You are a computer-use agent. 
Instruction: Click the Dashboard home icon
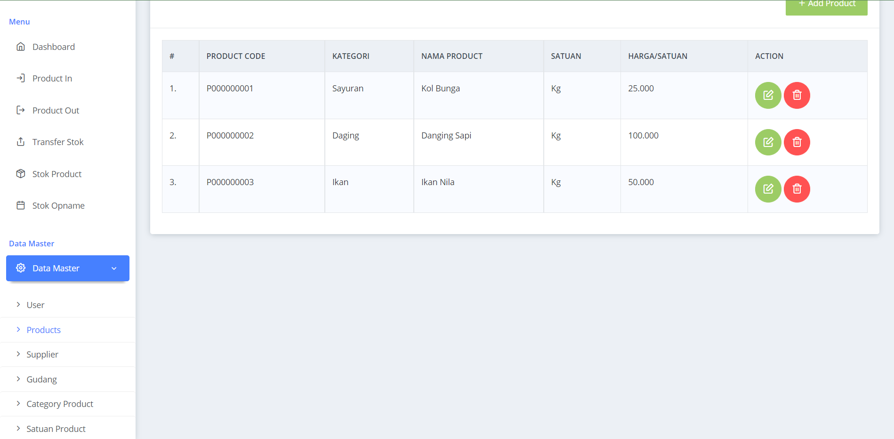tap(21, 47)
